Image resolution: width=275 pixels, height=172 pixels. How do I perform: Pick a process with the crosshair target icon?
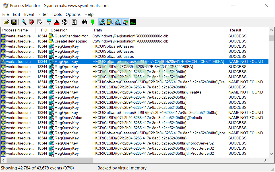pyautogui.click(x=64, y=22)
